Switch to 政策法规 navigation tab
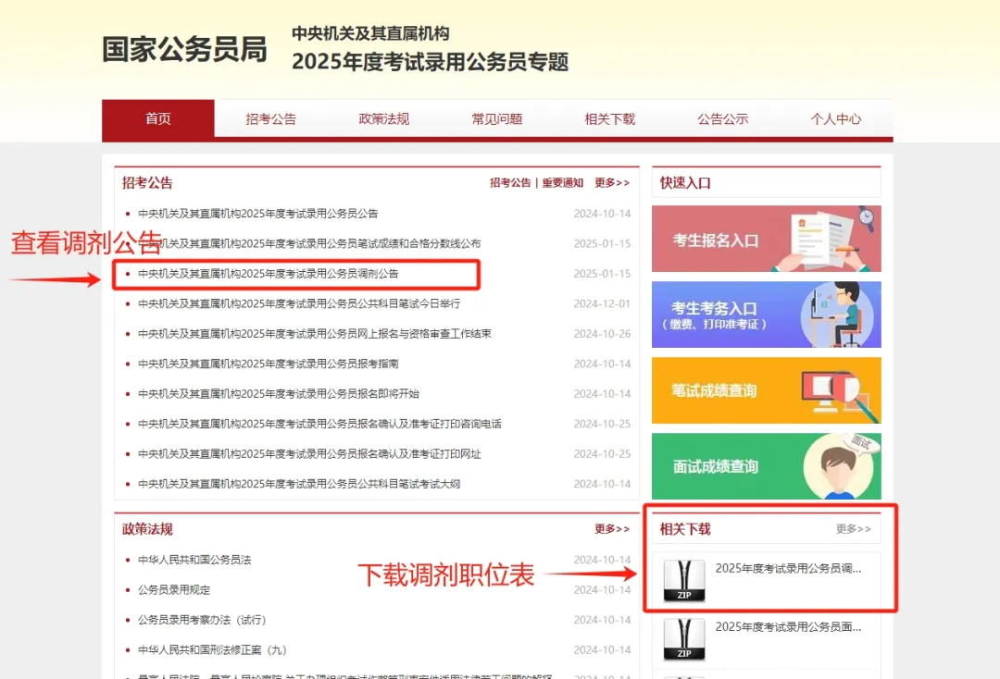The image size is (1000, 679). pyautogui.click(x=384, y=118)
